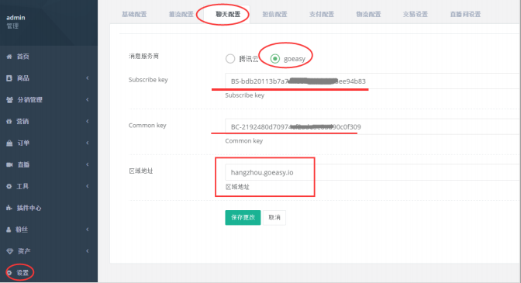Select the goeasy radio option
The width and height of the screenshot is (521, 283).
274,59
